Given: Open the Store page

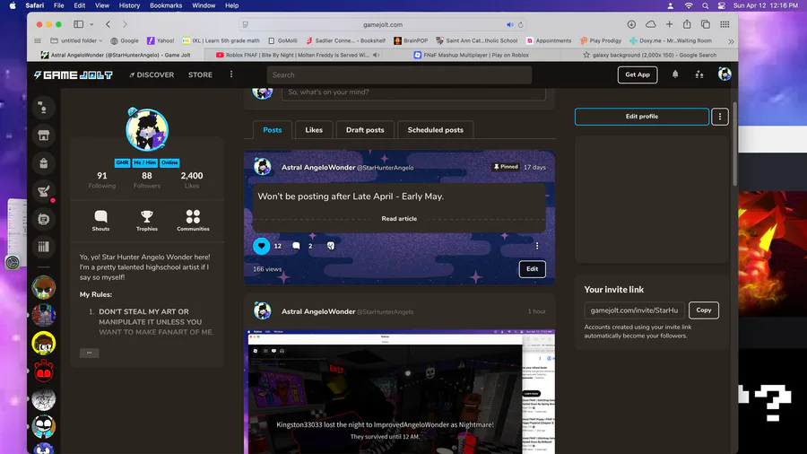Looking at the screenshot, I should coord(200,75).
